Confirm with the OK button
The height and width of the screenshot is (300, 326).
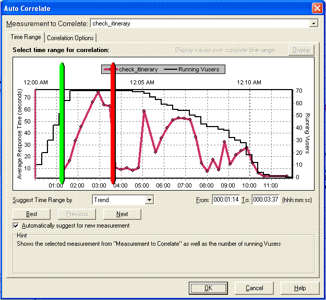click(208, 288)
